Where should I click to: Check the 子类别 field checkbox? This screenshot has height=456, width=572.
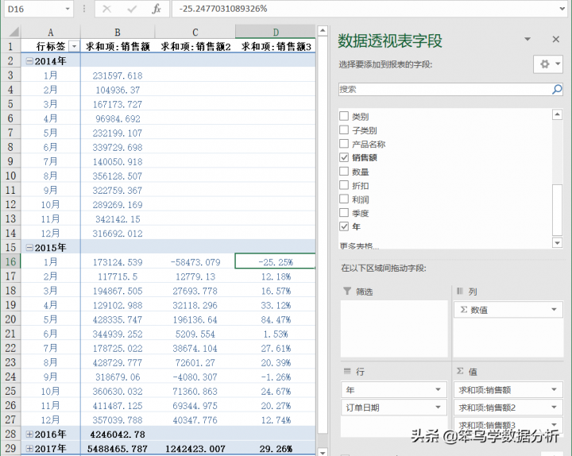tap(344, 129)
